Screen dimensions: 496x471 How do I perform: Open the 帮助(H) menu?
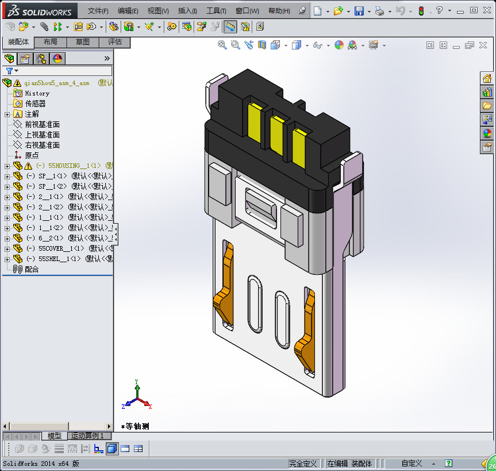pos(279,11)
